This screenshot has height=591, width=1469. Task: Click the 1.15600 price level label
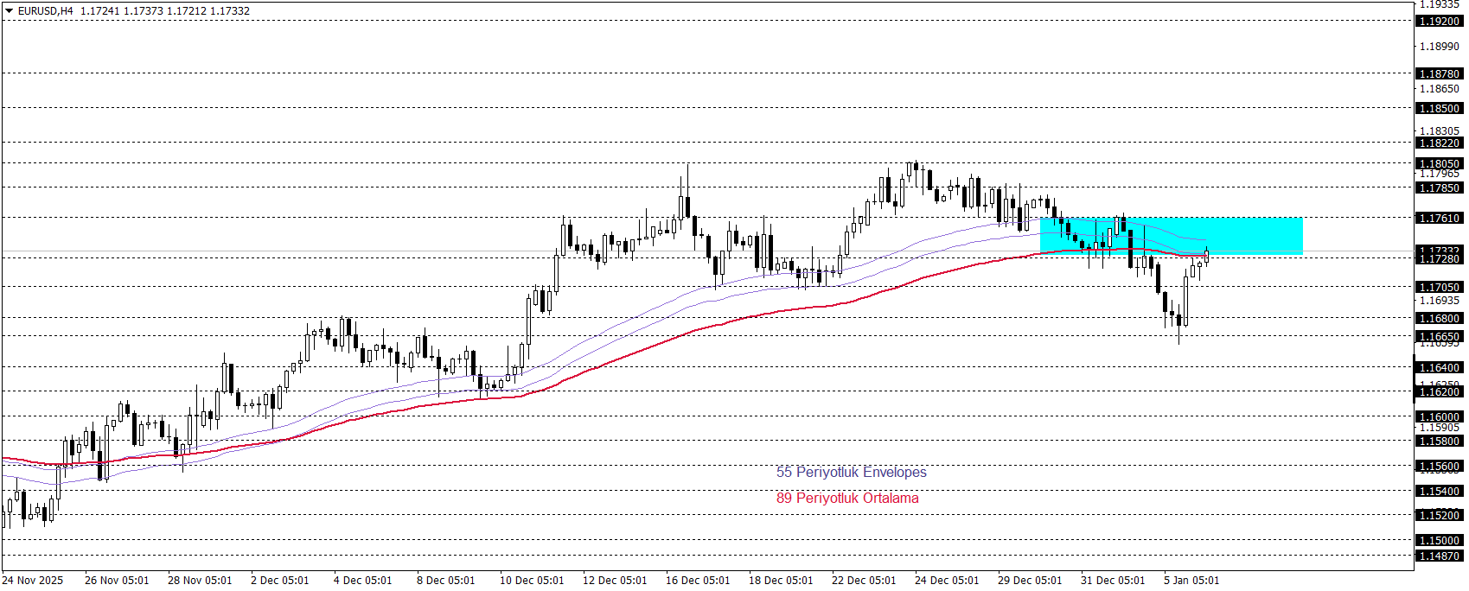click(x=1440, y=467)
